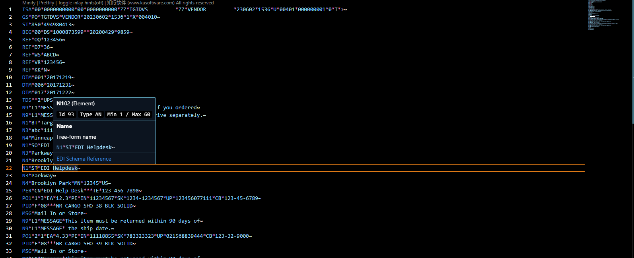Click the N102 (Element) hover title
This screenshot has height=258, width=634.
click(76, 103)
